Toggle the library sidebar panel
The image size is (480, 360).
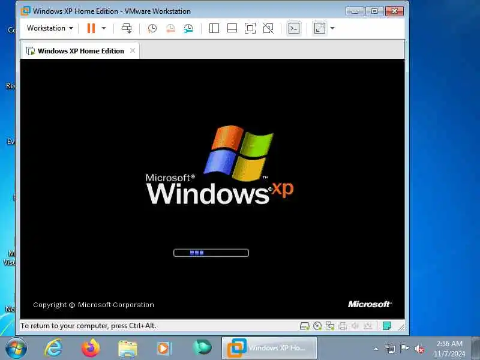click(x=214, y=28)
